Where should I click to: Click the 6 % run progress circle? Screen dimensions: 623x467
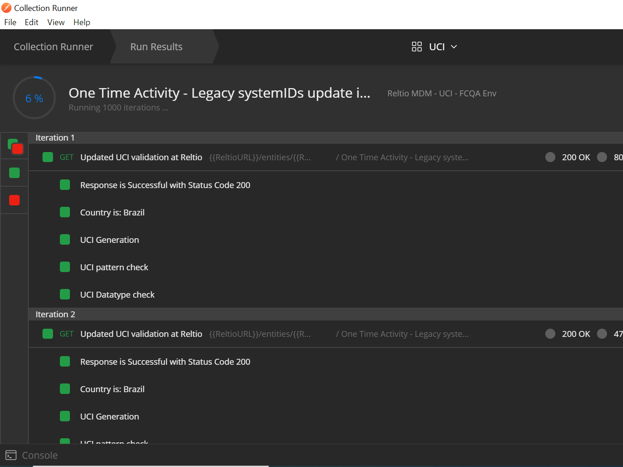click(34, 98)
